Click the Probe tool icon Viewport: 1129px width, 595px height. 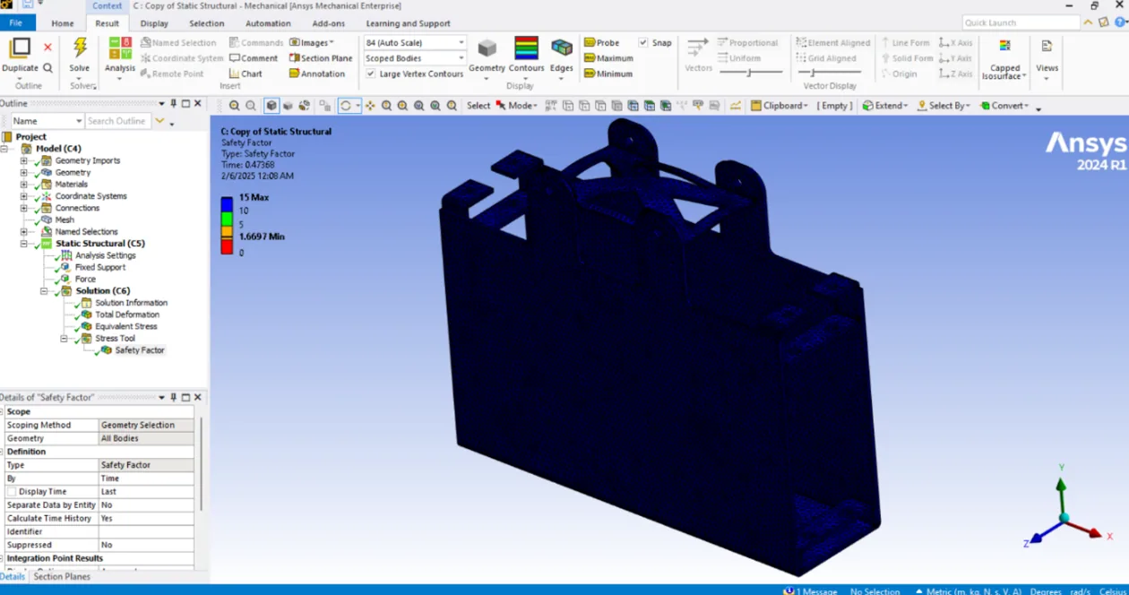click(x=589, y=43)
